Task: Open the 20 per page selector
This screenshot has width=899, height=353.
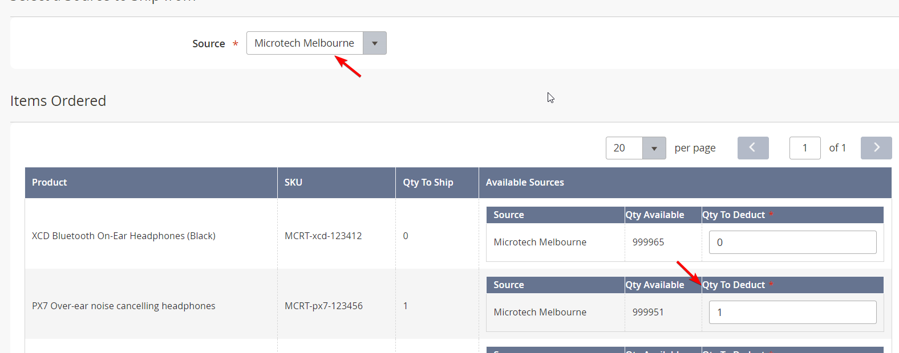Action: (635, 148)
